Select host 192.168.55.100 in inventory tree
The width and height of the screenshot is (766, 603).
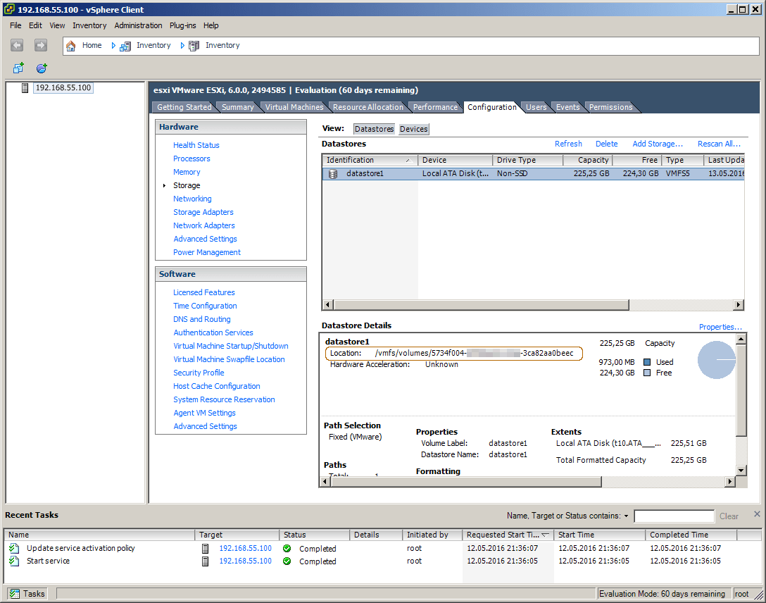coord(63,88)
